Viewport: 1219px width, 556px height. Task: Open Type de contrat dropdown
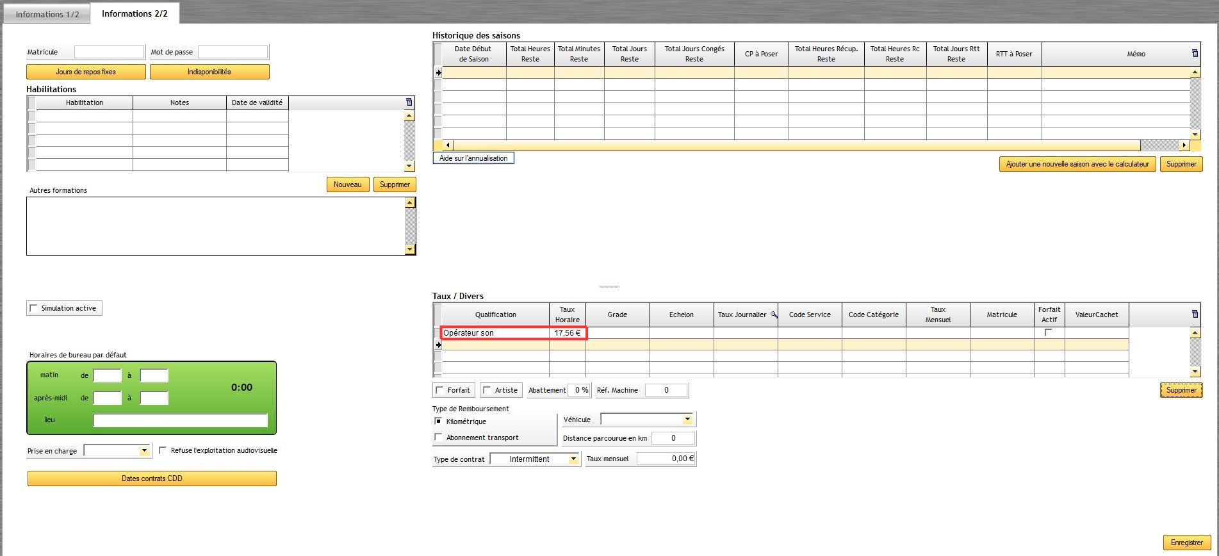point(573,459)
